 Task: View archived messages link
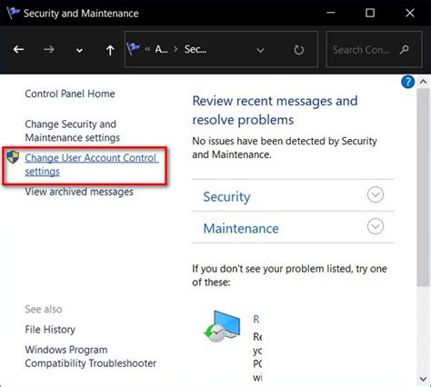point(79,192)
